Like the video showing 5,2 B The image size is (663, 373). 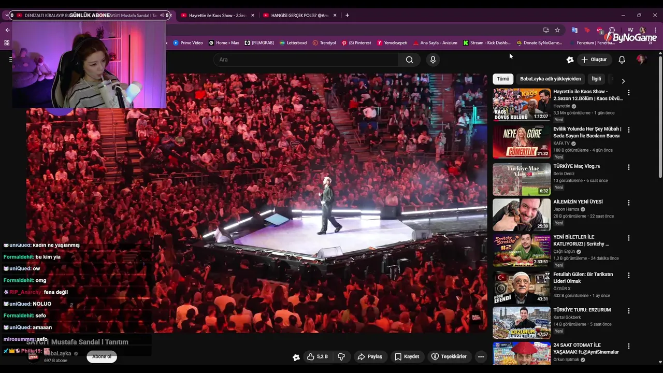point(317,356)
